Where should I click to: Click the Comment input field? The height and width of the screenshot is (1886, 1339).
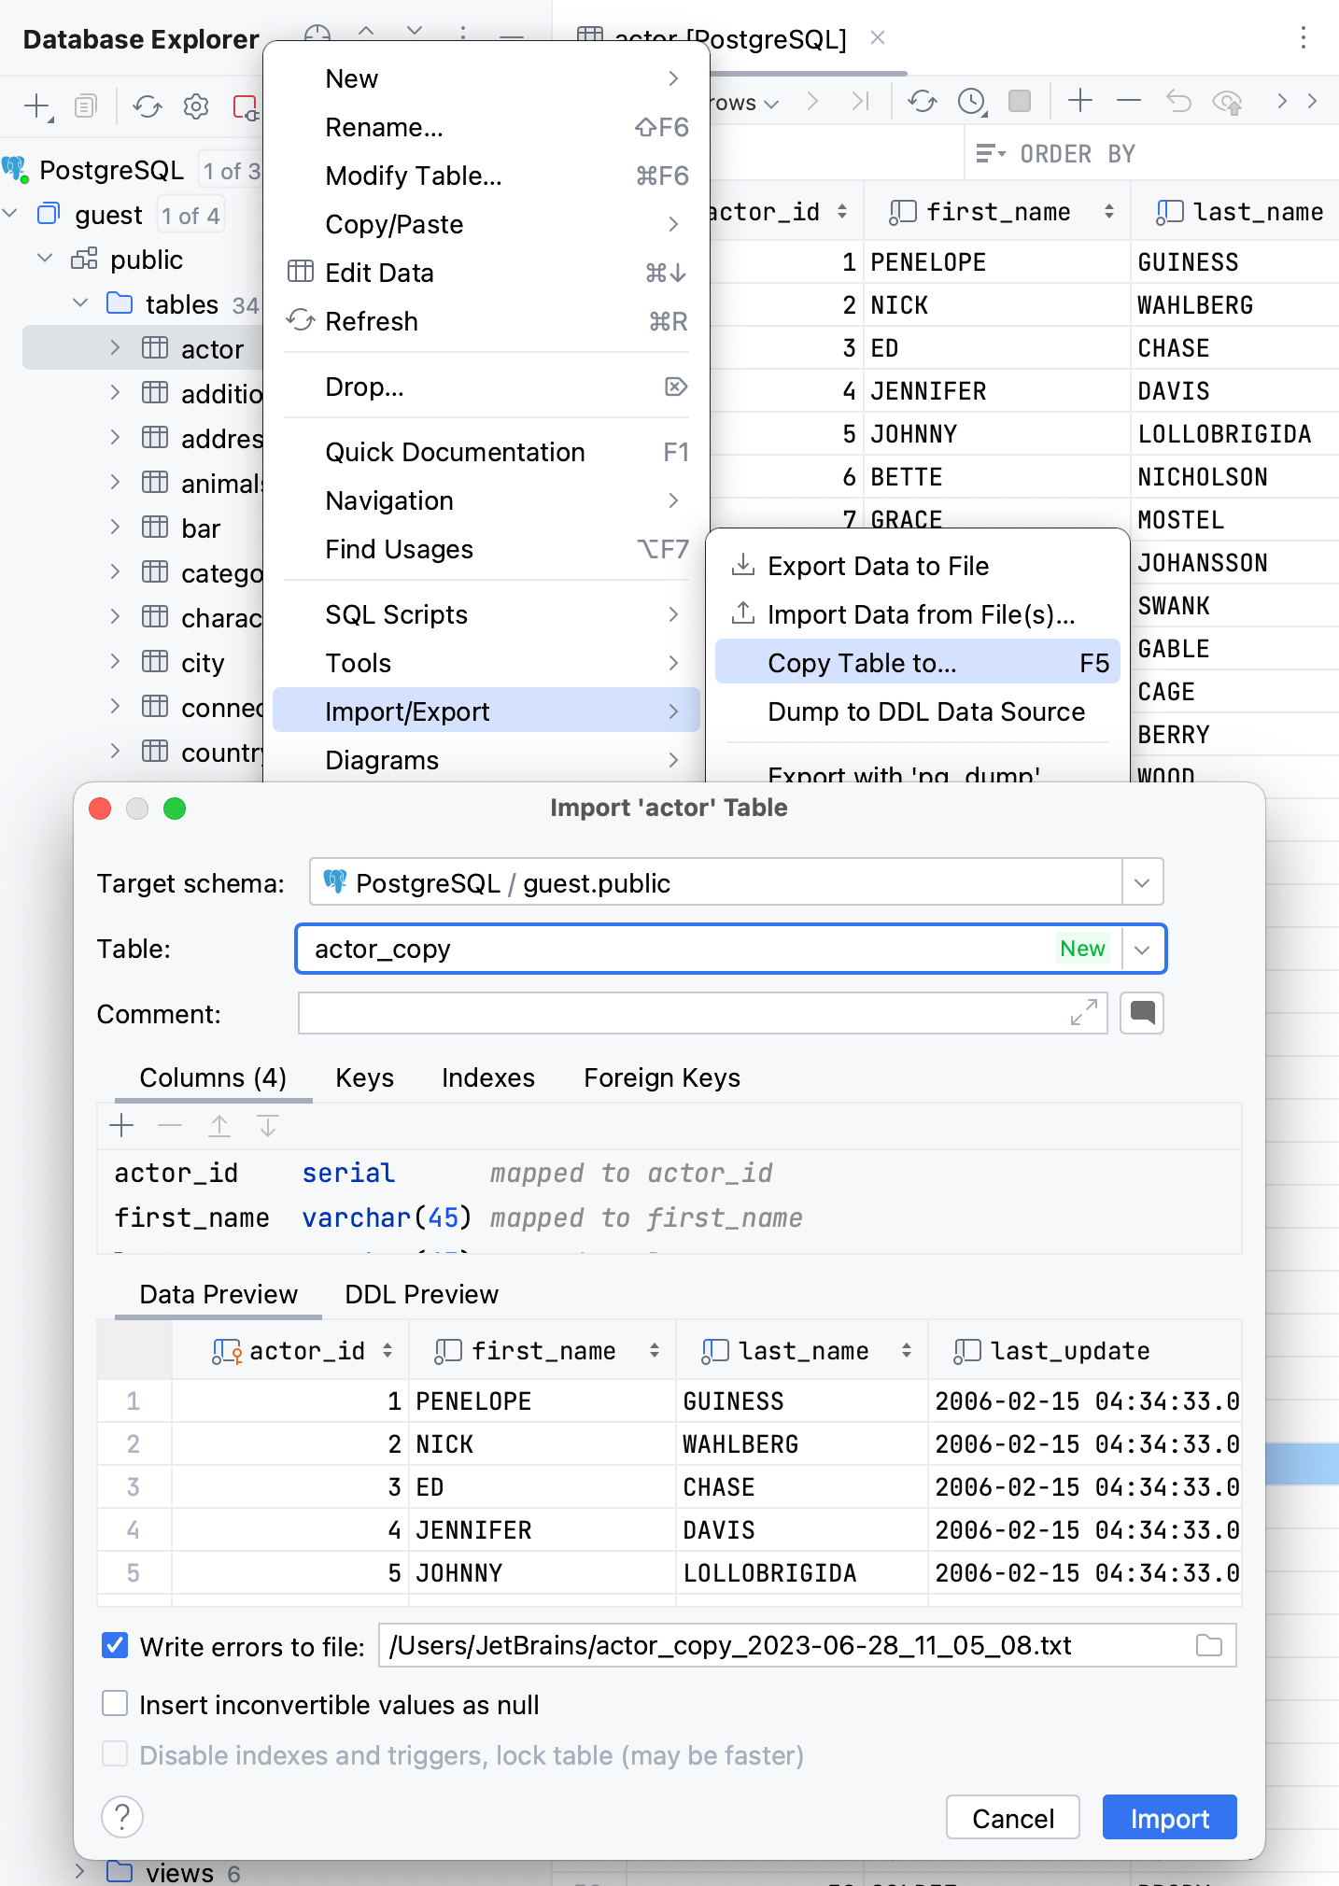pyautogui.click(x=682, y=1013)
